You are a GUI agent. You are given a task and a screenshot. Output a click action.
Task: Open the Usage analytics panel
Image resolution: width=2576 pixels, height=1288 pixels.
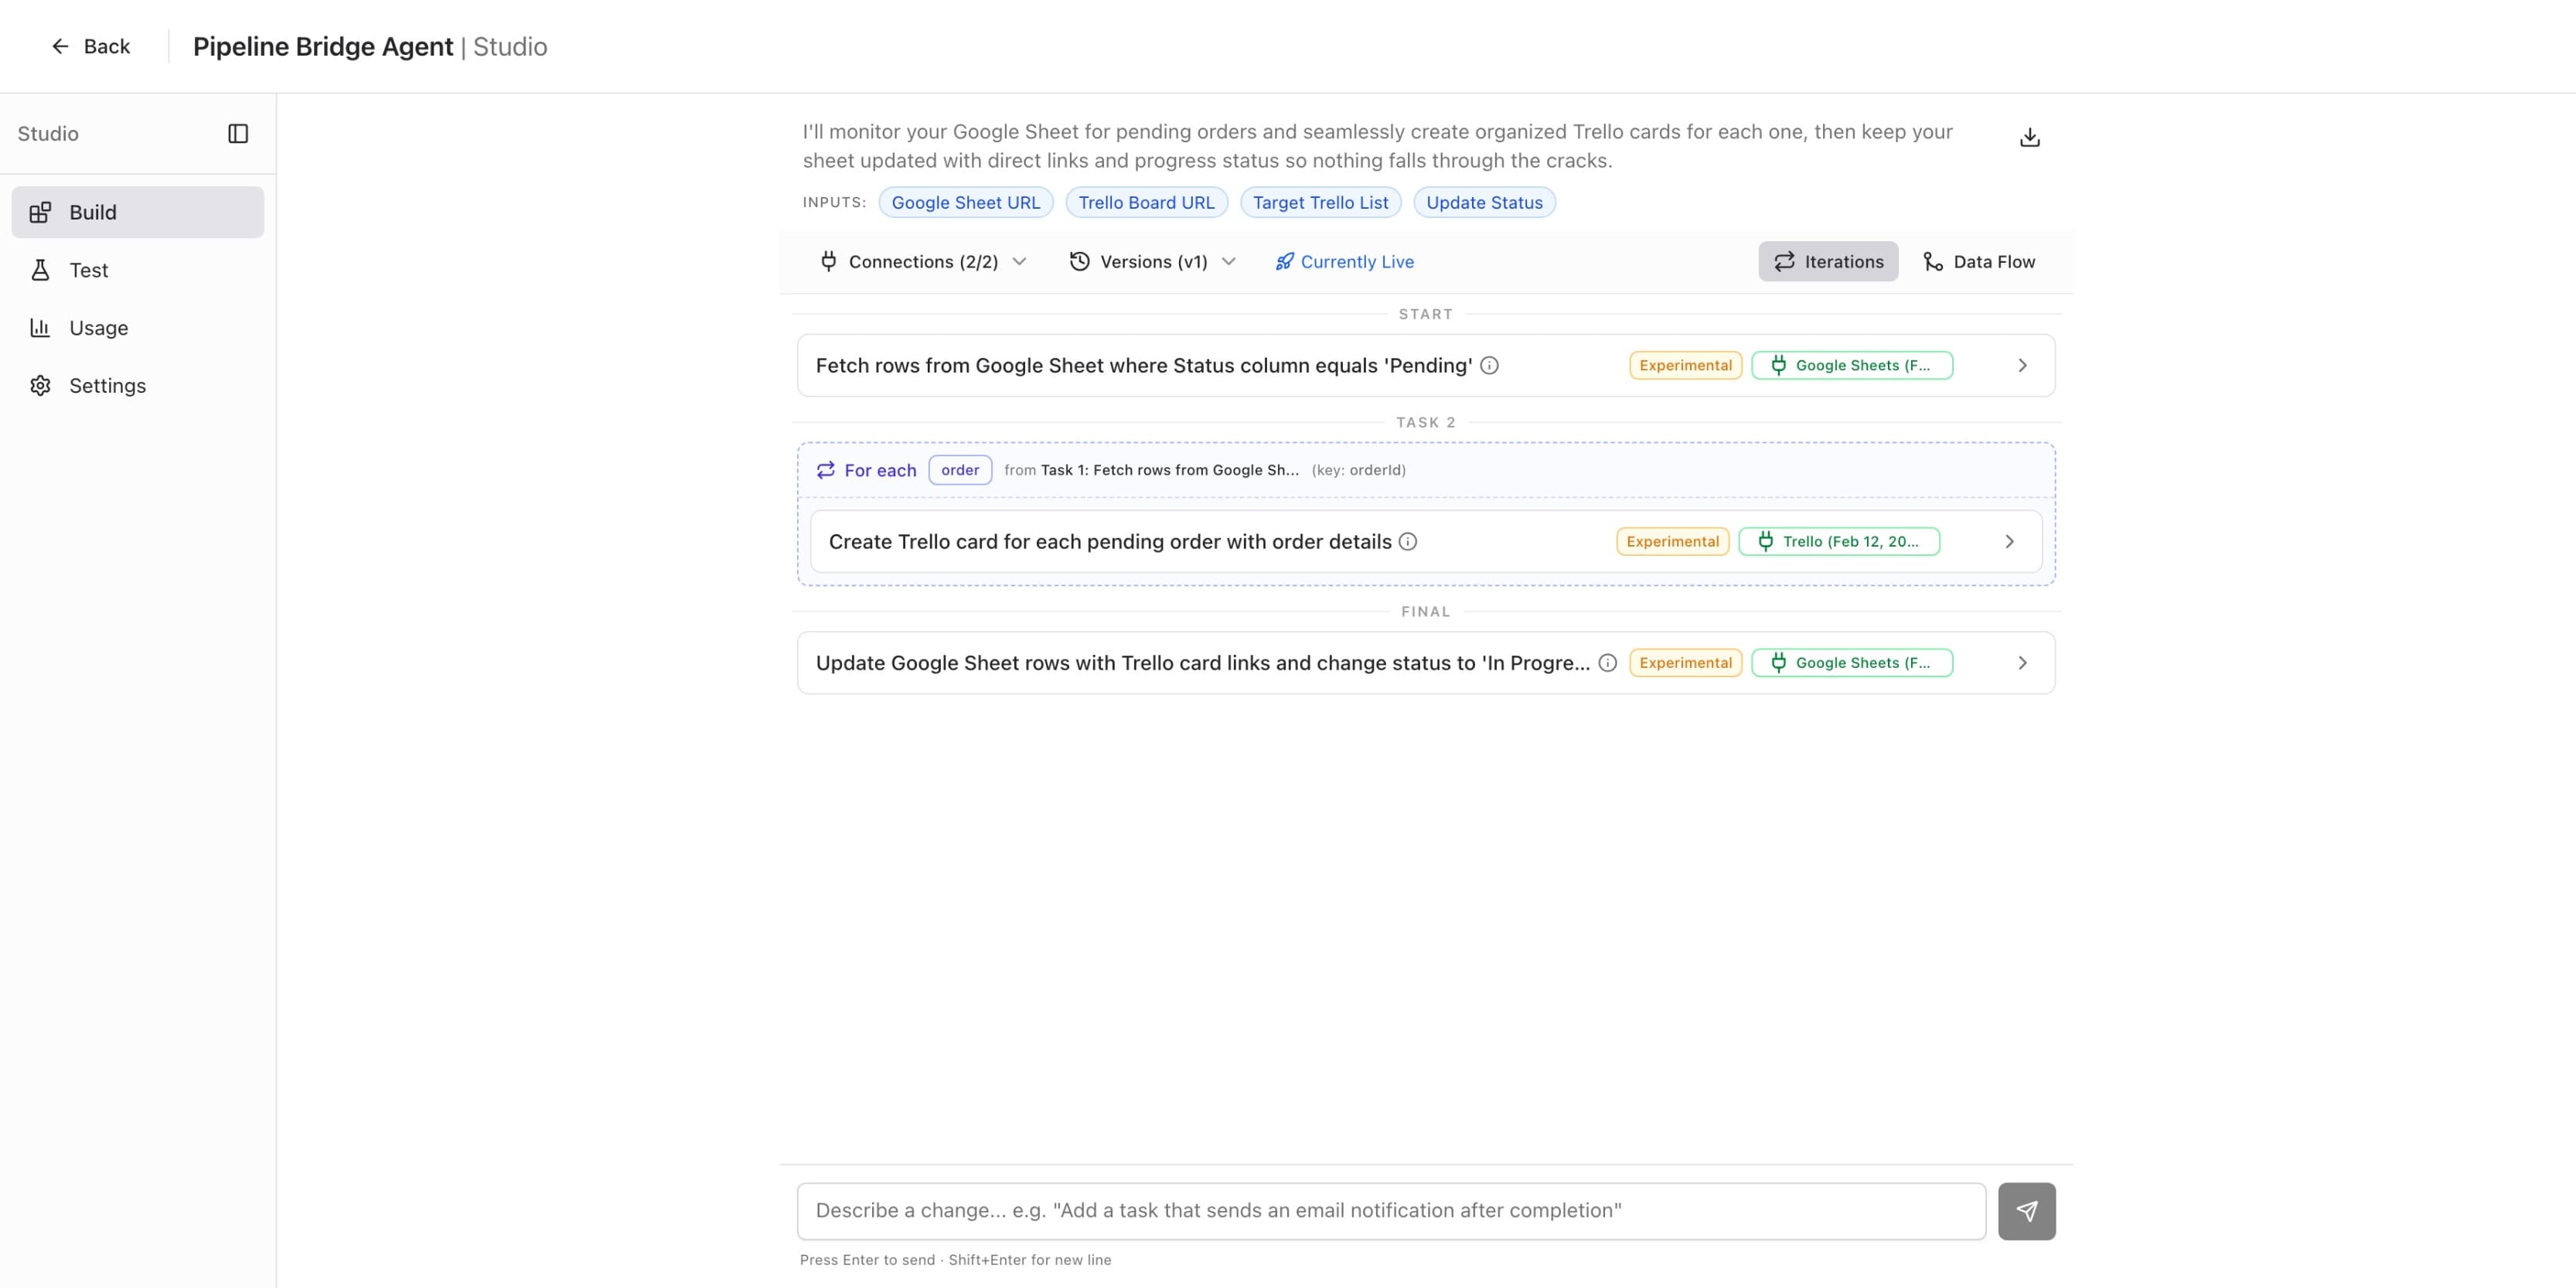coord(98,327)
